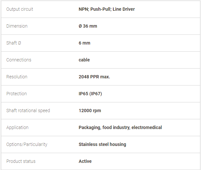201x170 pixels.
Task: Click the 'cable' connection value
Action: [x=84, y=60]
